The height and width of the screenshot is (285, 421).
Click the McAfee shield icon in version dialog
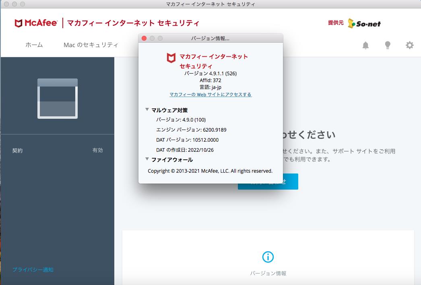click(171, 58)
